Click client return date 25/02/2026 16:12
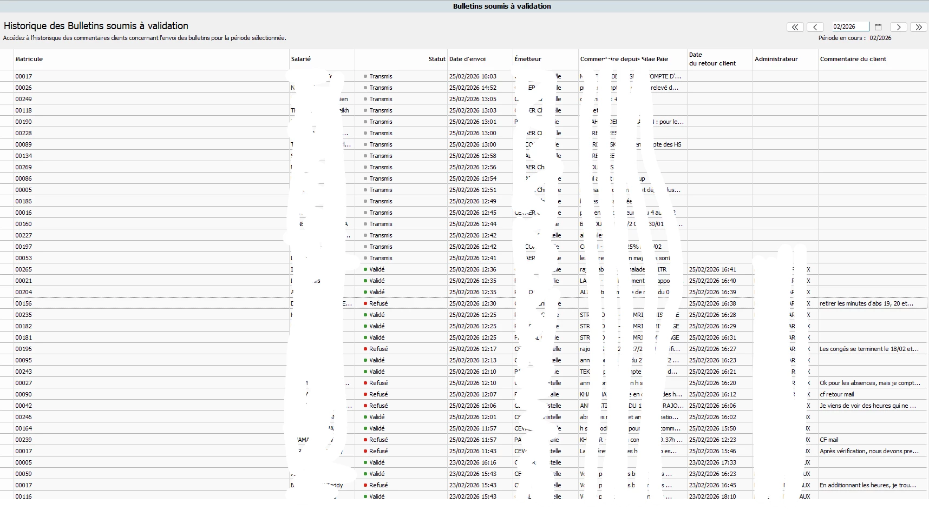 click(712, 394)
